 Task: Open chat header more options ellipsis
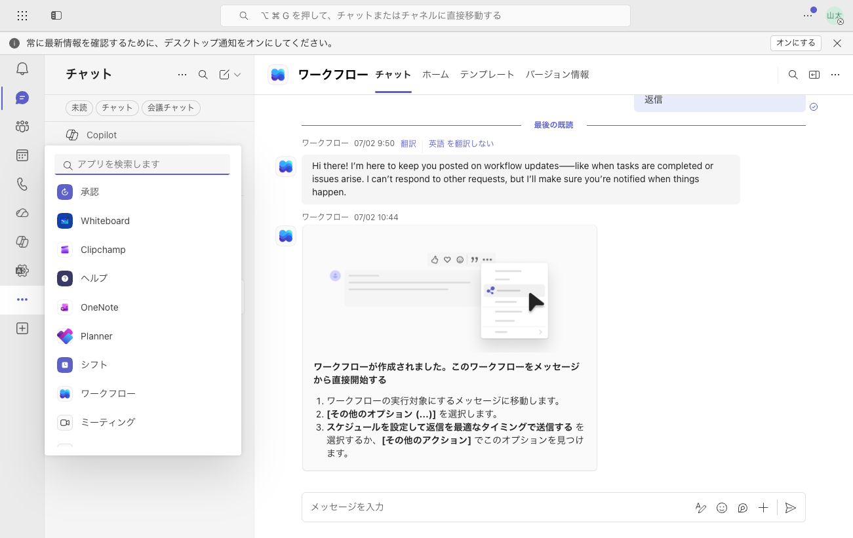(x=835, y=75)
